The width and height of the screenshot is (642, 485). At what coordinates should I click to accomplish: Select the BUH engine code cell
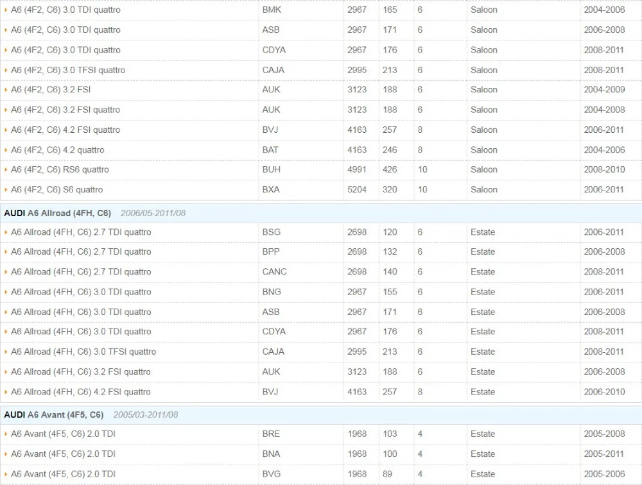pyautogui.click(x=272, y=170)
